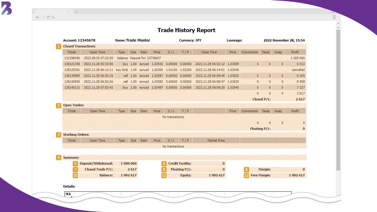Screen dimensions: 377x212
Task: Open the browser hamburger menu
Action: tap(334, 17)
